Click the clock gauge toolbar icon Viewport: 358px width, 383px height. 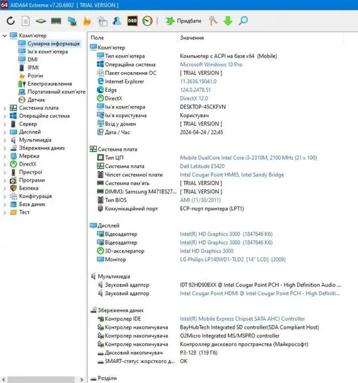(x=147, y=21)
